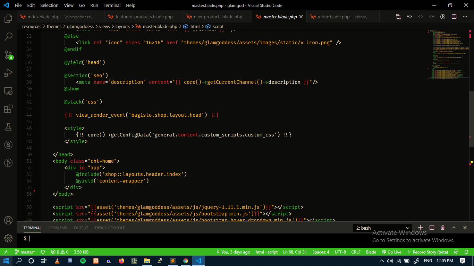Click 'Ln 68, Col 31' to go to line
The width and height of the screenshot is (474, 266).
click(x=295, y=252)
